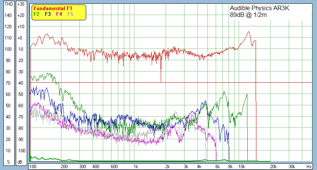Viewport: 317px width, 170px height.
Task: Click the green F2 peak near 7 kHz
Action: point(224,92)
